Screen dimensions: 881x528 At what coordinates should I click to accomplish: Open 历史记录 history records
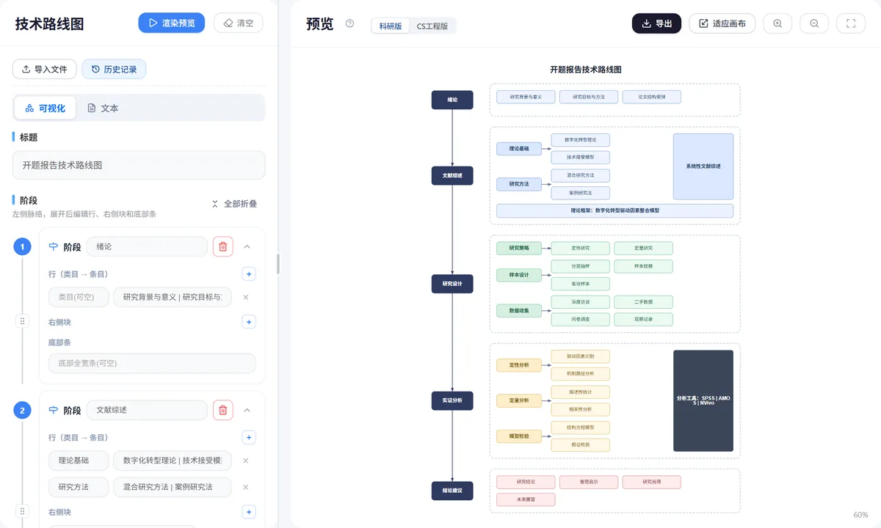(x=114, y=69)
